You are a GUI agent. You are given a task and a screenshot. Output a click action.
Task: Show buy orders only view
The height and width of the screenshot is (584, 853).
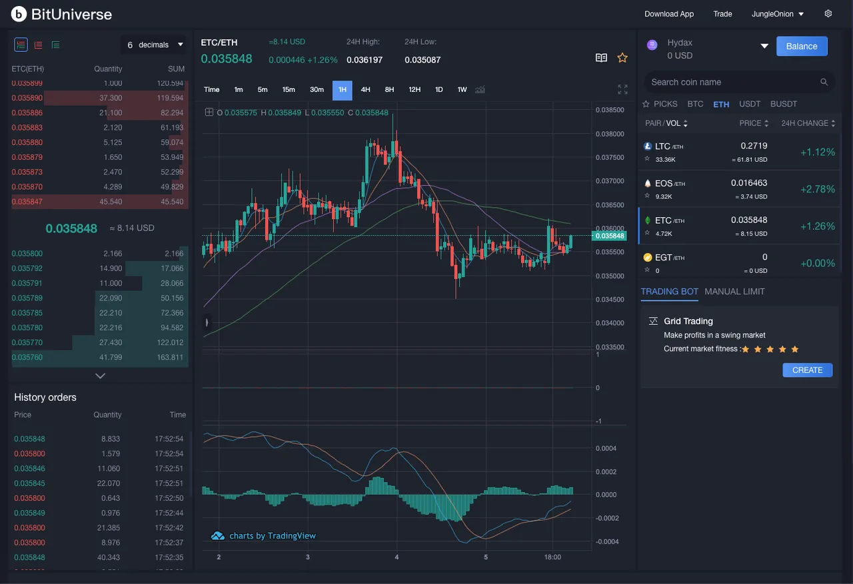[x=55, y=45]
